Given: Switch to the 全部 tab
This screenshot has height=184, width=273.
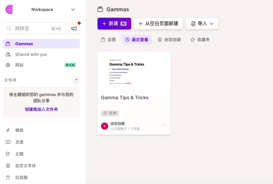Looking at the screenshot, I should (x=108, y=40).
